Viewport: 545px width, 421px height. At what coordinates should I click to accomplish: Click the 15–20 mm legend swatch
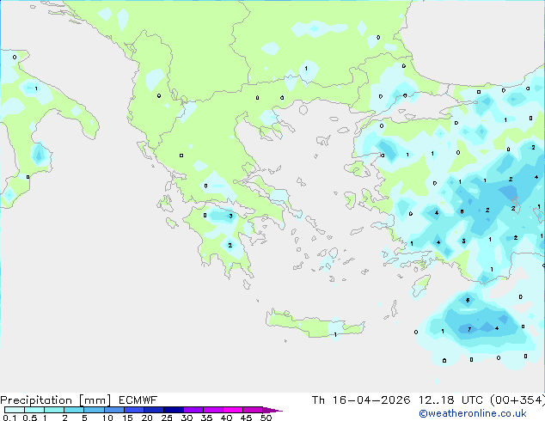(134, 410)
